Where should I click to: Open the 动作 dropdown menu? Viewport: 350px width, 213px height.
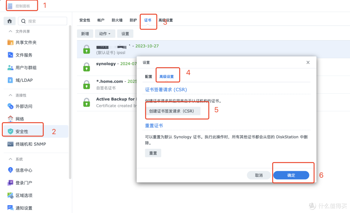105,34
